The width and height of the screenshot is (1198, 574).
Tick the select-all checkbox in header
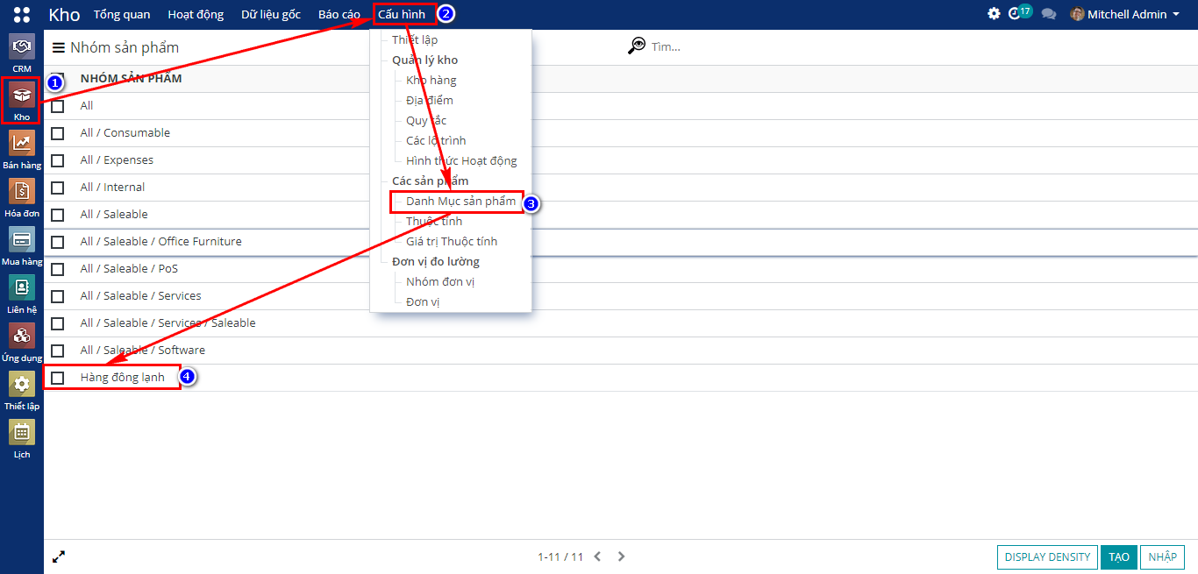(57, 78)
